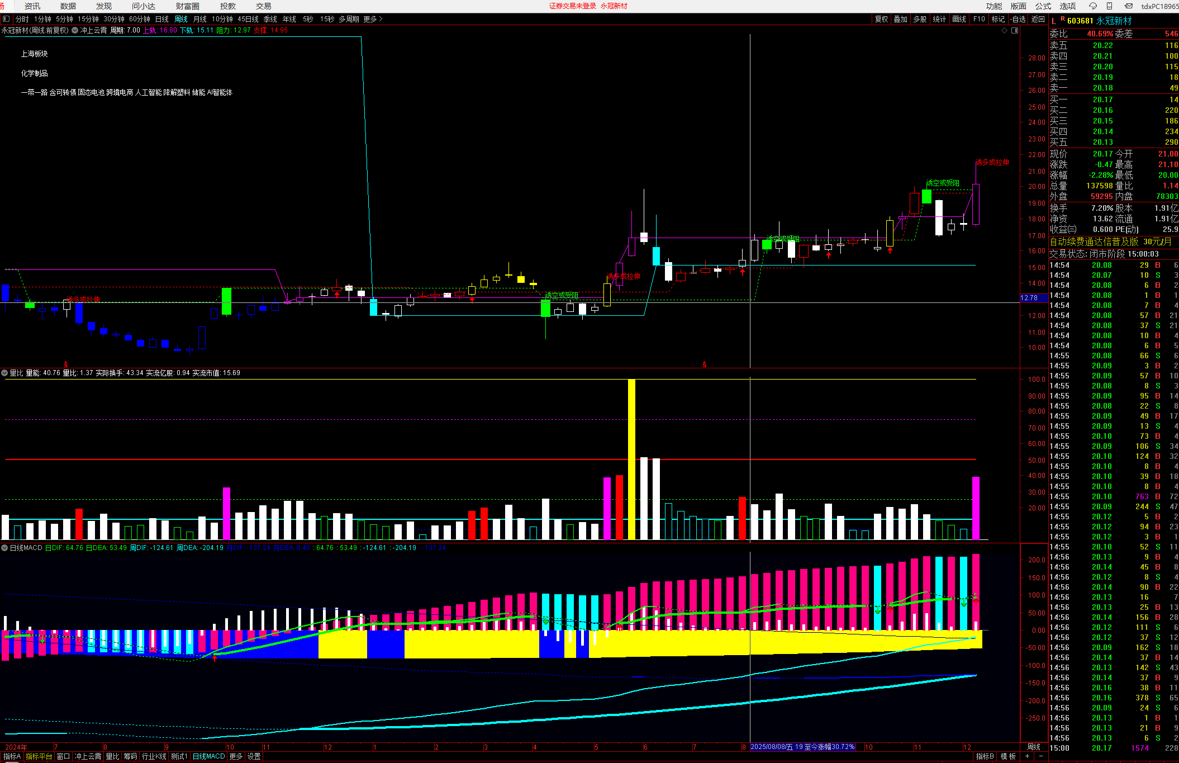The height and width of the screenshot is (763, 1179).
Task: Toggle the right info panel icon
Action: pos(1015,31)
